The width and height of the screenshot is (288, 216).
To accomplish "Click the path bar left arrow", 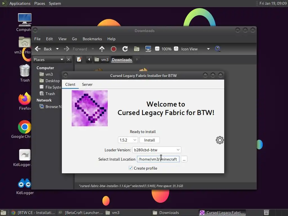I will click(x=89, y=60).
